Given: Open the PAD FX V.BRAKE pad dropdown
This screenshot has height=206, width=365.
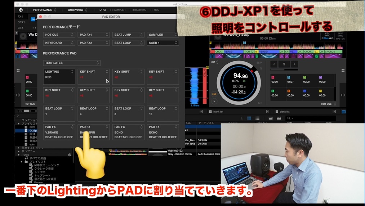Looking at the screenshot, I should pos(72,127).
